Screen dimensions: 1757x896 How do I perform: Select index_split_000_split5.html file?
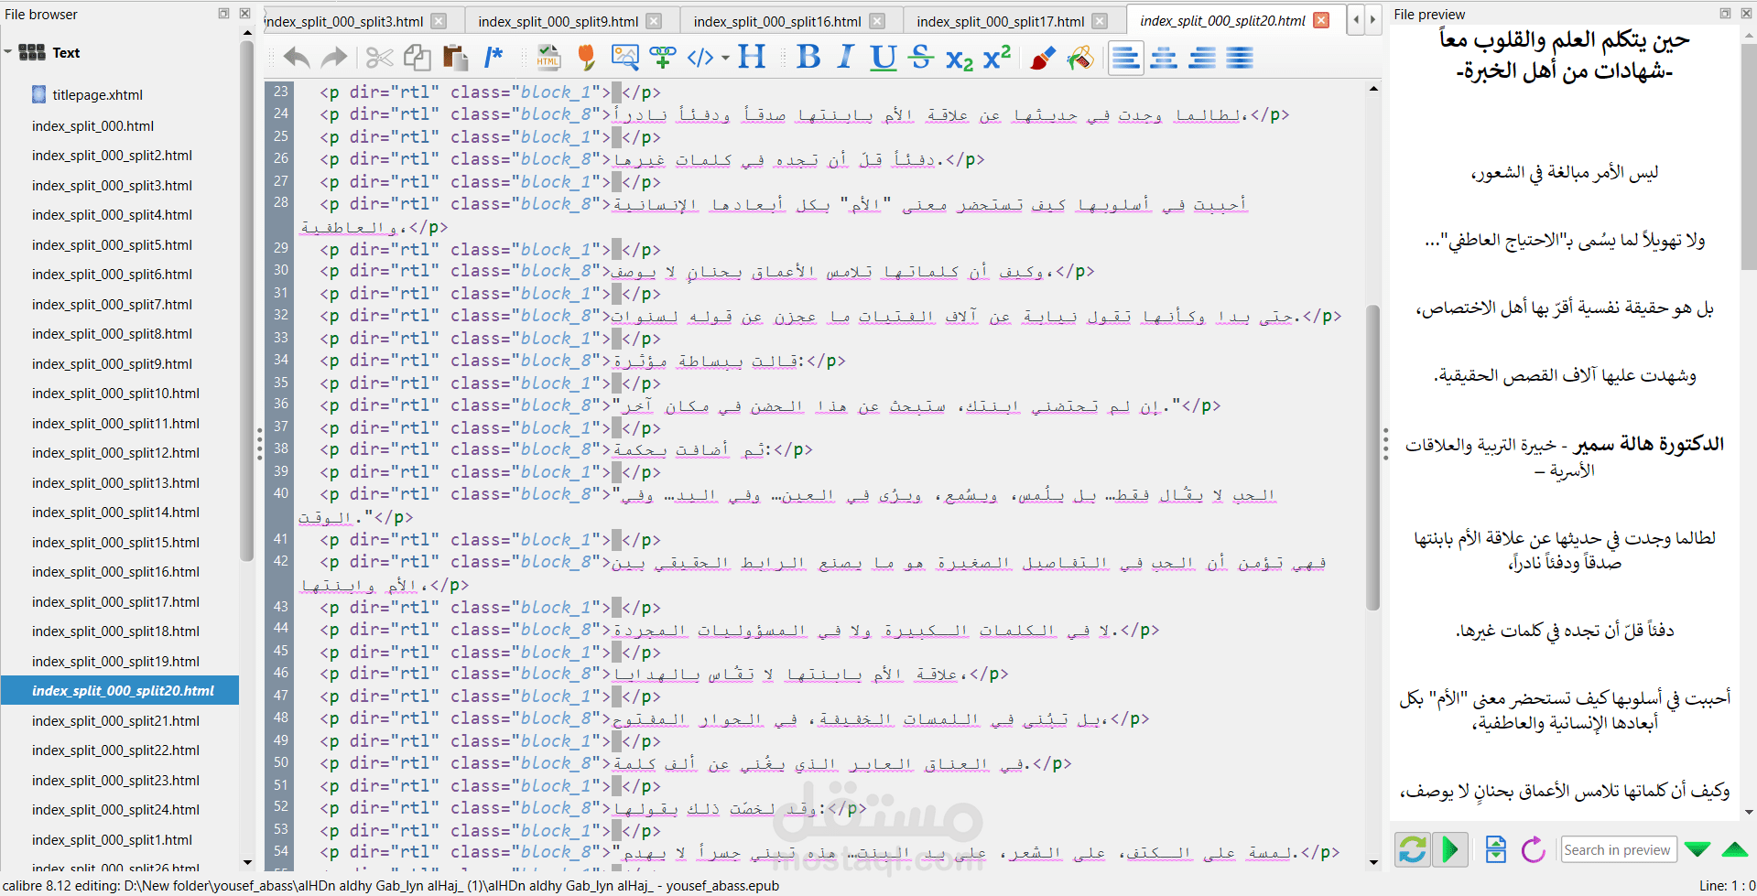pos(112,245)
